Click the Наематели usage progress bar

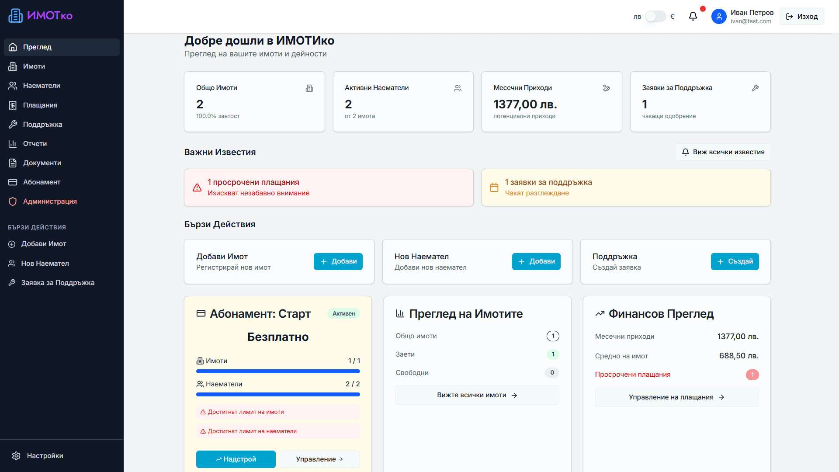pyautogui.click(x=278, y=395)
